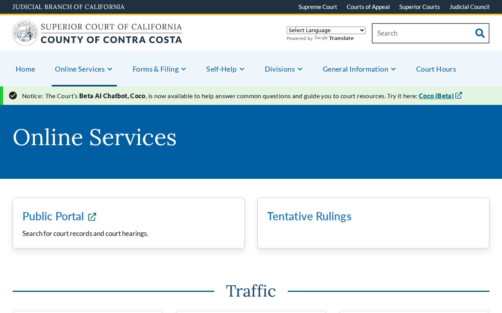502x313 pixels.
Task: Click the court seal logo
Action: pos(25,33)
